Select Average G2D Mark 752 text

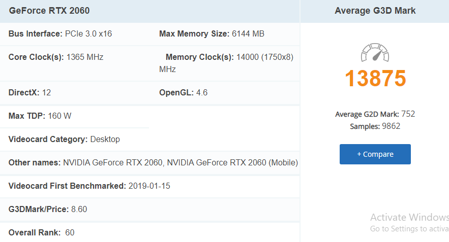coord(375,114)
